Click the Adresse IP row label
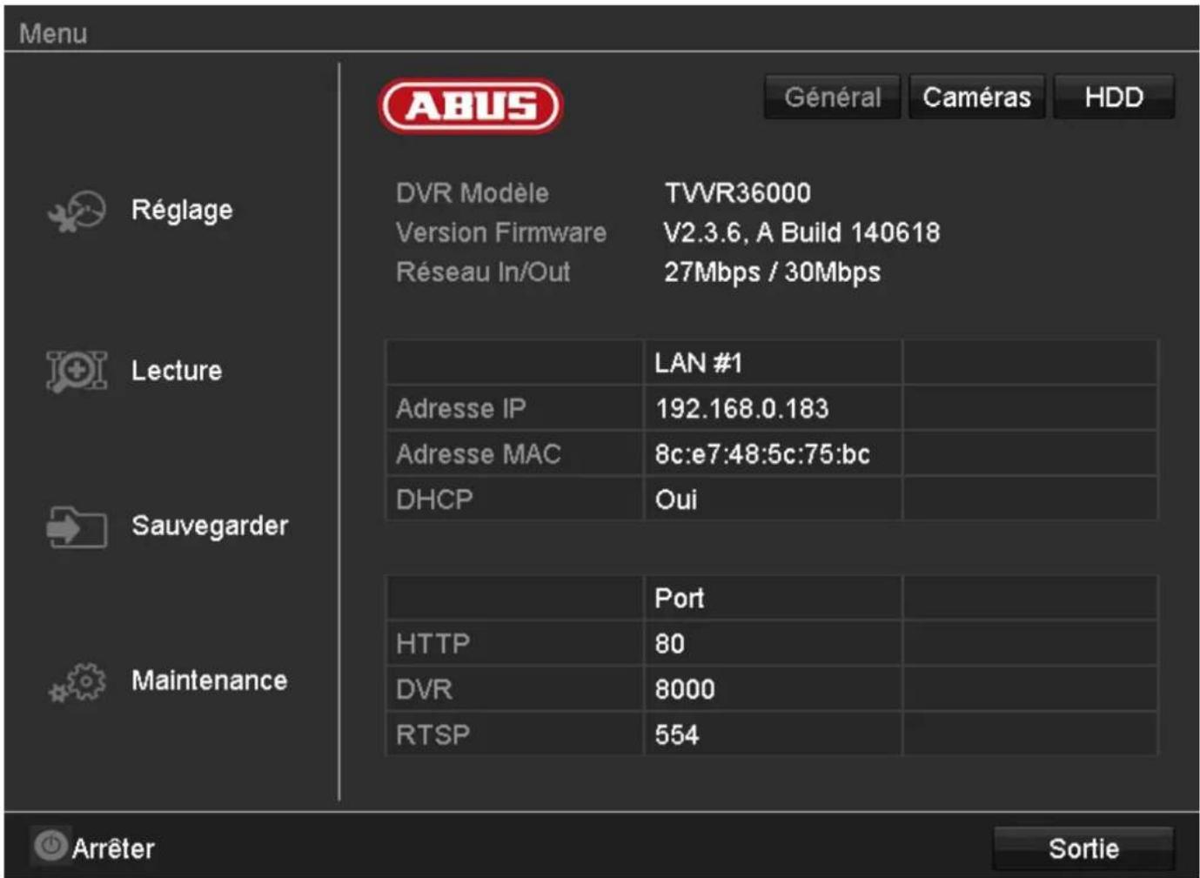Image resolution: width=1200 pixels, height=878 pixels. click(x=461, y=409)
